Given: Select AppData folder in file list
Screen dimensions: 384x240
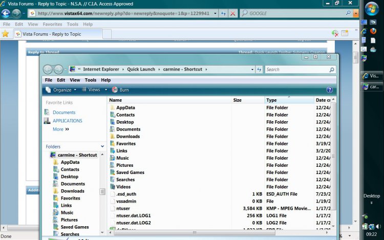Looking at the screenshot, I should coord(125,107).
